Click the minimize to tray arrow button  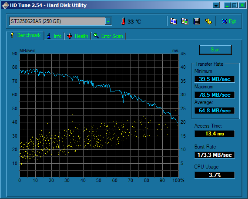tap(216, 5)
